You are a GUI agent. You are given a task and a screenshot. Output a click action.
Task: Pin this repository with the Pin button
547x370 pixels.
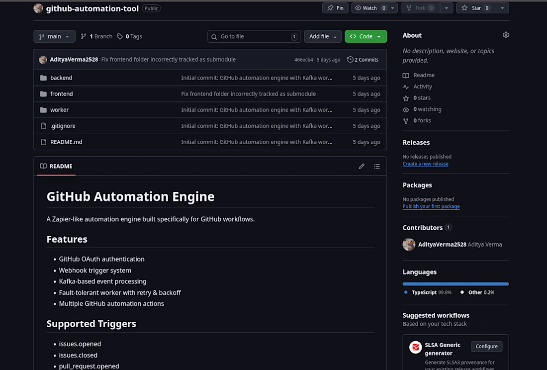[335, 7]
